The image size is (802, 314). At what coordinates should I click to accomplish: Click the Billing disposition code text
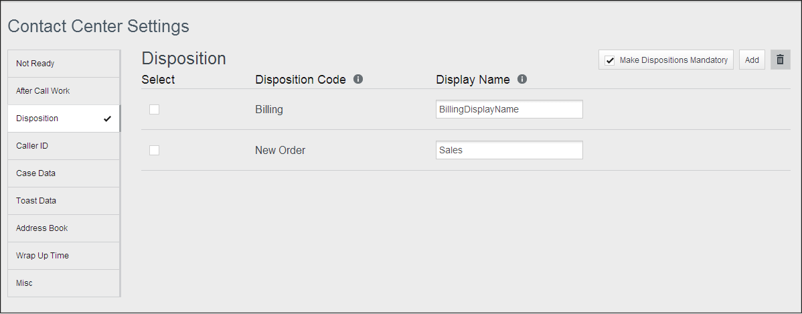point(269,109)
